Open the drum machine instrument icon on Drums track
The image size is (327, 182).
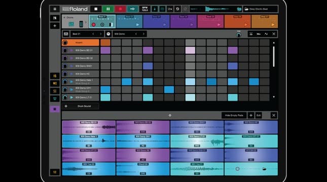[71, 24]
